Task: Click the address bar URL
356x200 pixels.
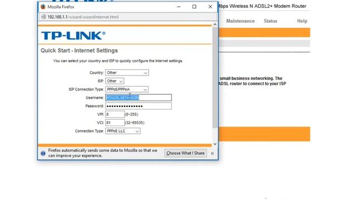Action: point(83,17)
